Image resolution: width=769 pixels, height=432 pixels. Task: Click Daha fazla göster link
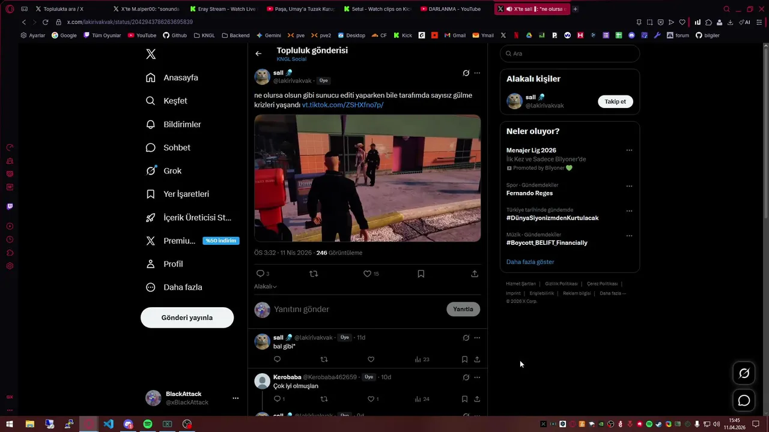click(530, 262)
